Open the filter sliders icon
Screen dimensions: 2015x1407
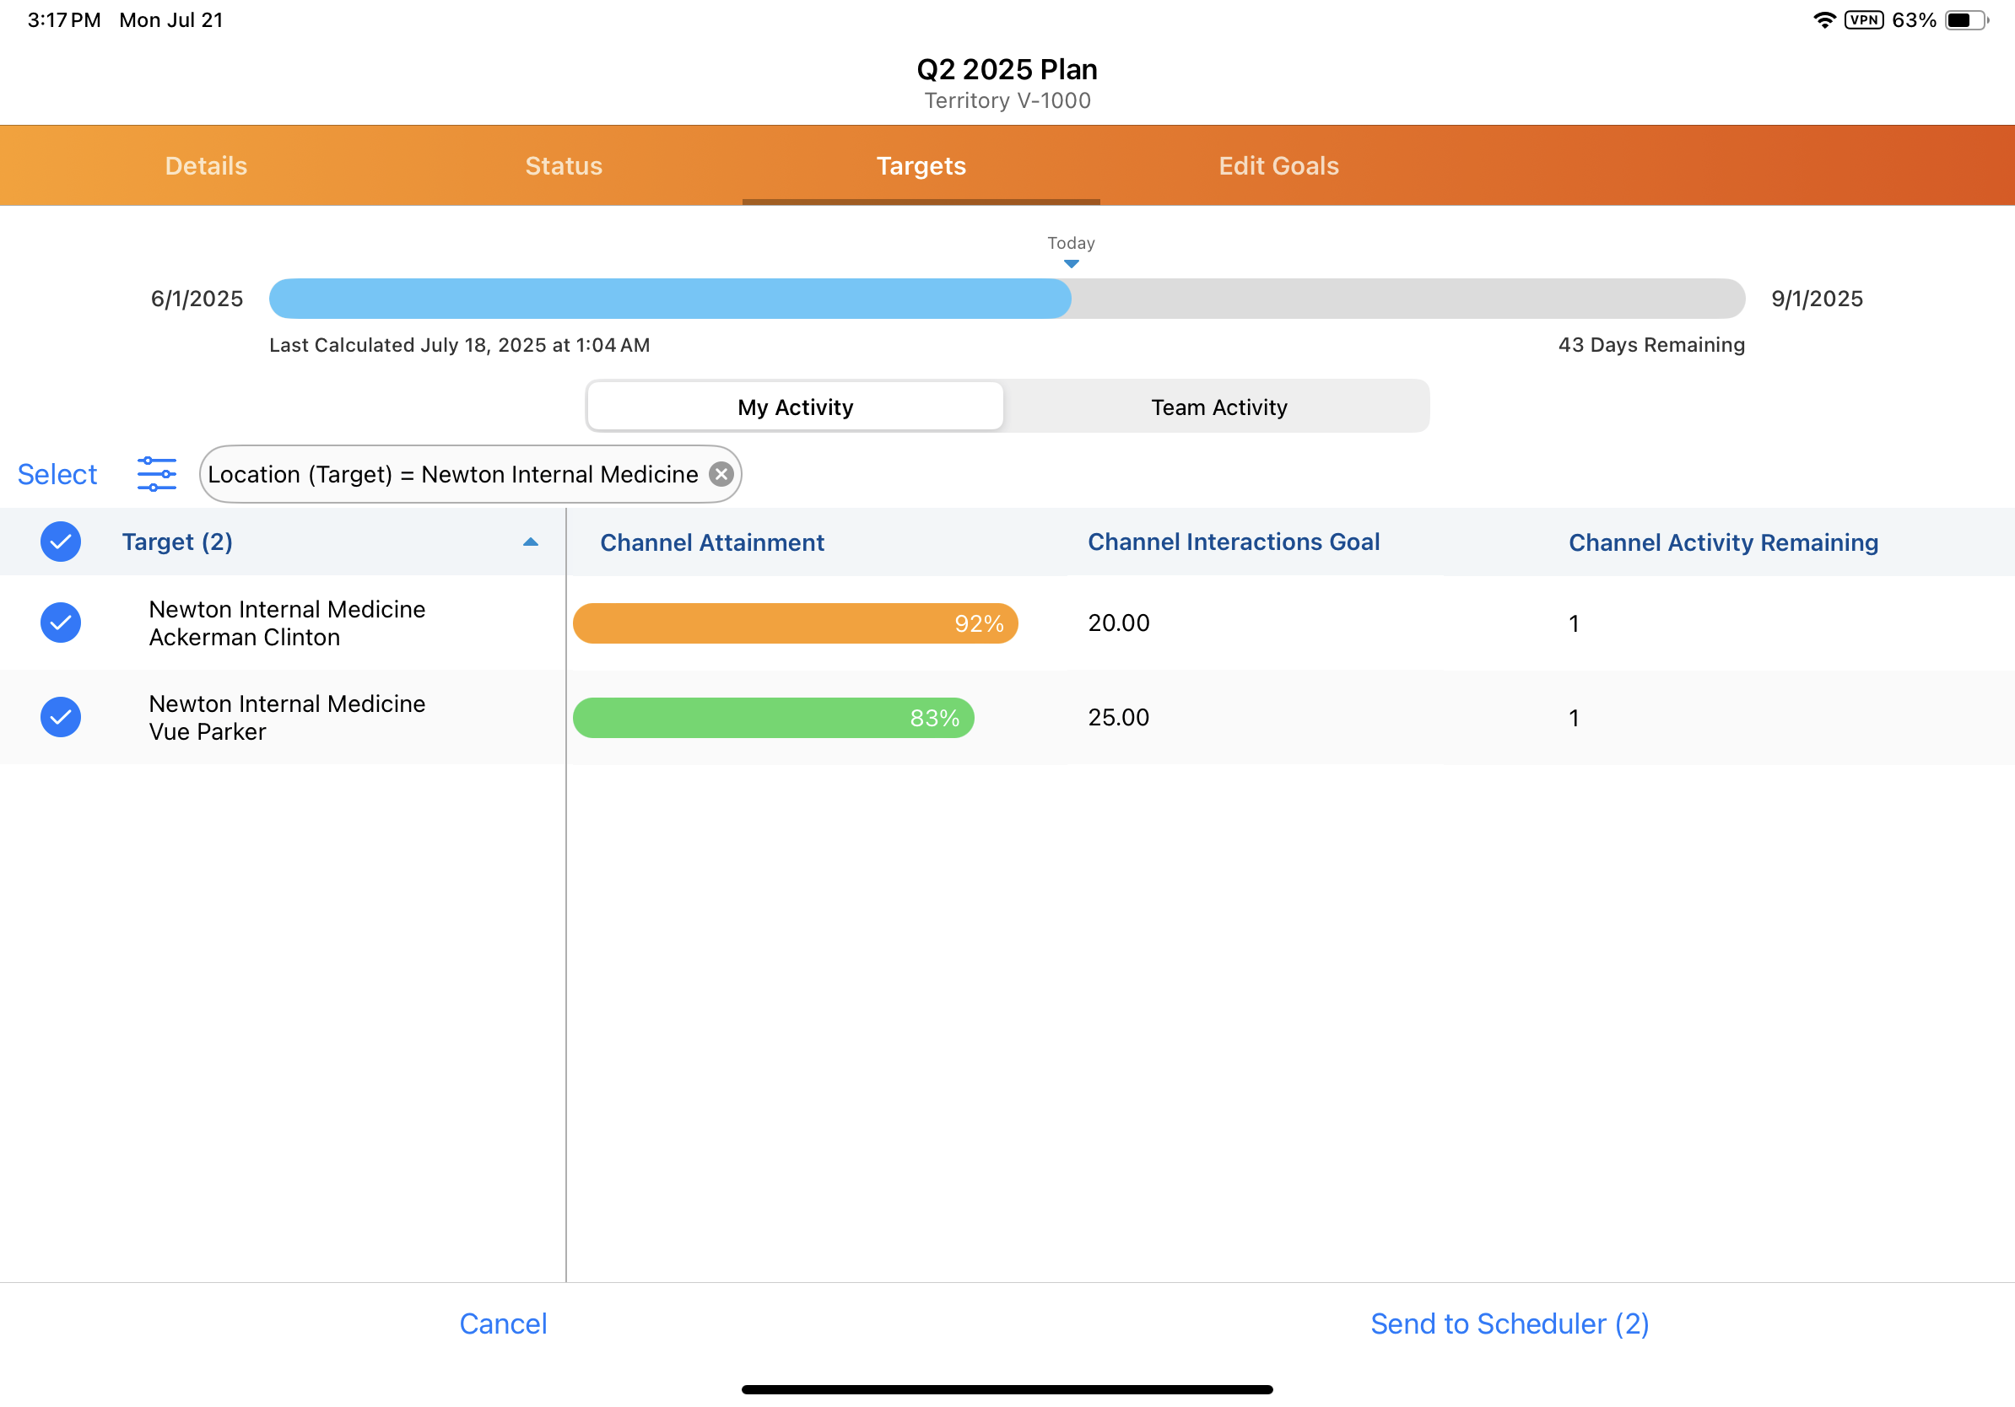point(156,474)
